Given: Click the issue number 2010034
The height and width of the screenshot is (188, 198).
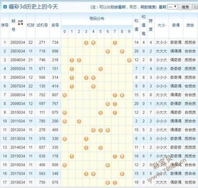Looking at the screenshot, I should click(18, 113).
